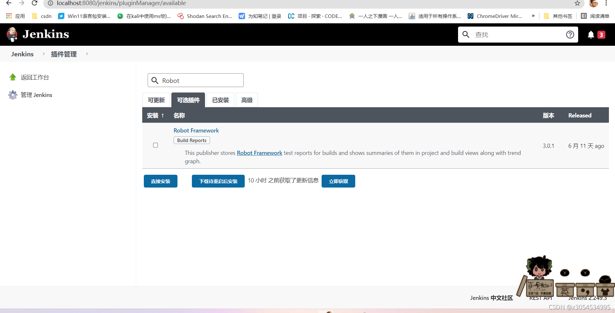615x313 pixels.
Task: Click the 6 月 11 天 ago released cell
Action: point(586,146)
